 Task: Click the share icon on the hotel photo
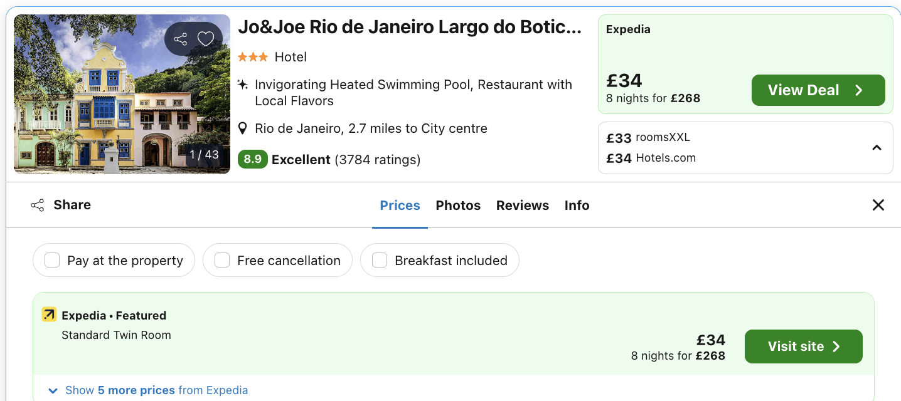(x=182, y=39)
